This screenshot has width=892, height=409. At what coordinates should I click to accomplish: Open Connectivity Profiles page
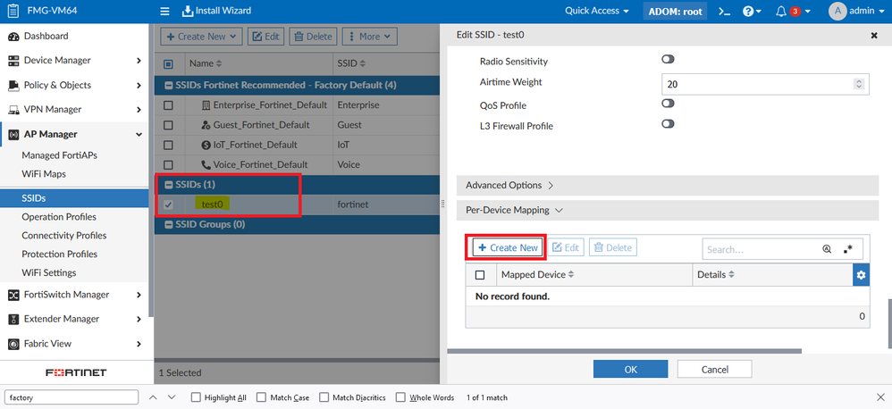click(63, 235)
